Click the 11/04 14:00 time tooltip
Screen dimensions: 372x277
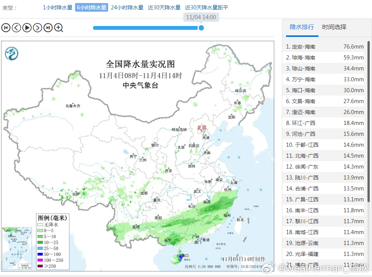click(201, 17)
